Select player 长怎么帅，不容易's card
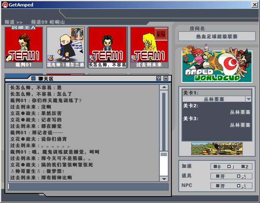 (107, 44)
